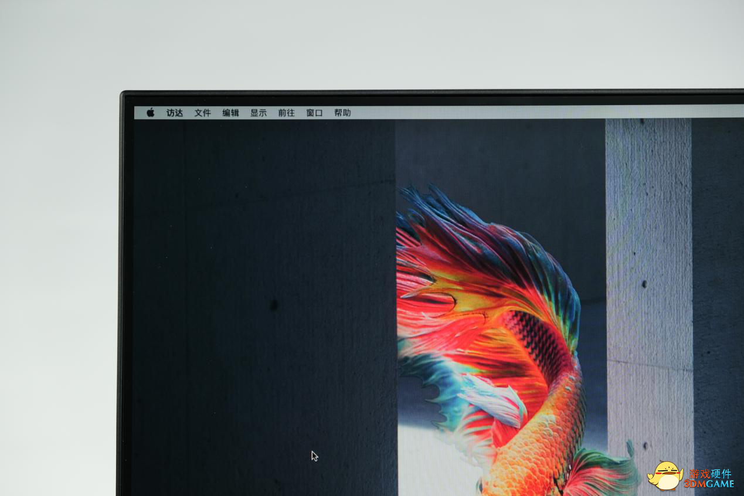Open the 编辑 menu
The height and width of the screenshot is (496, 744).
[x=231, y=113]
